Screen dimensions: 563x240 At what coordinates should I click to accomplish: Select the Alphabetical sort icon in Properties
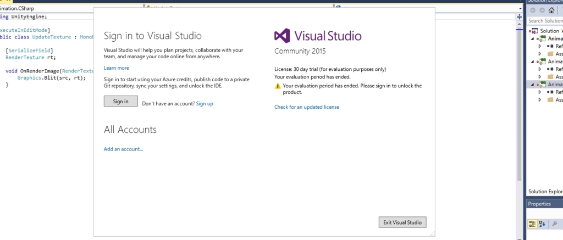point(542,224)
